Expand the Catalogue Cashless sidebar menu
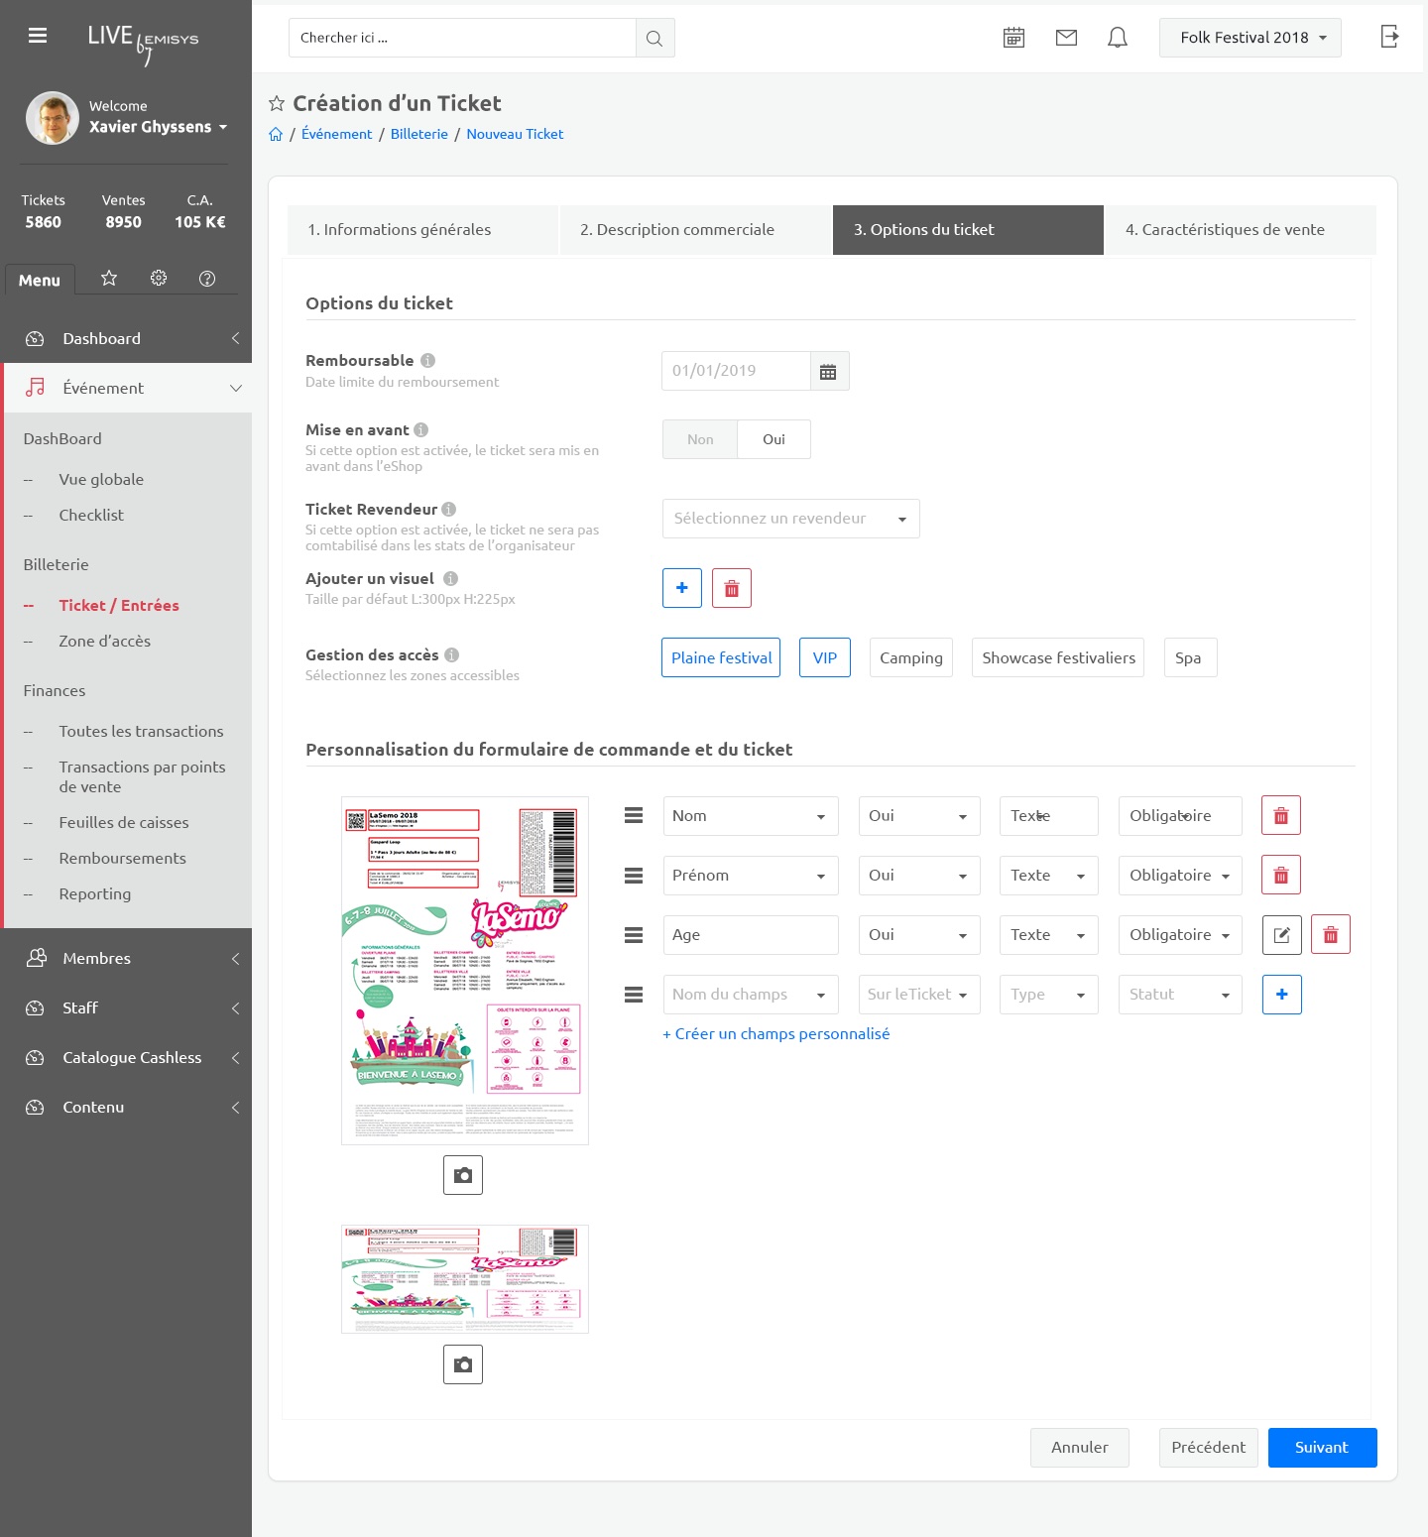The height and width of the screenshot is (1537, 1428). click(126, 1058)
